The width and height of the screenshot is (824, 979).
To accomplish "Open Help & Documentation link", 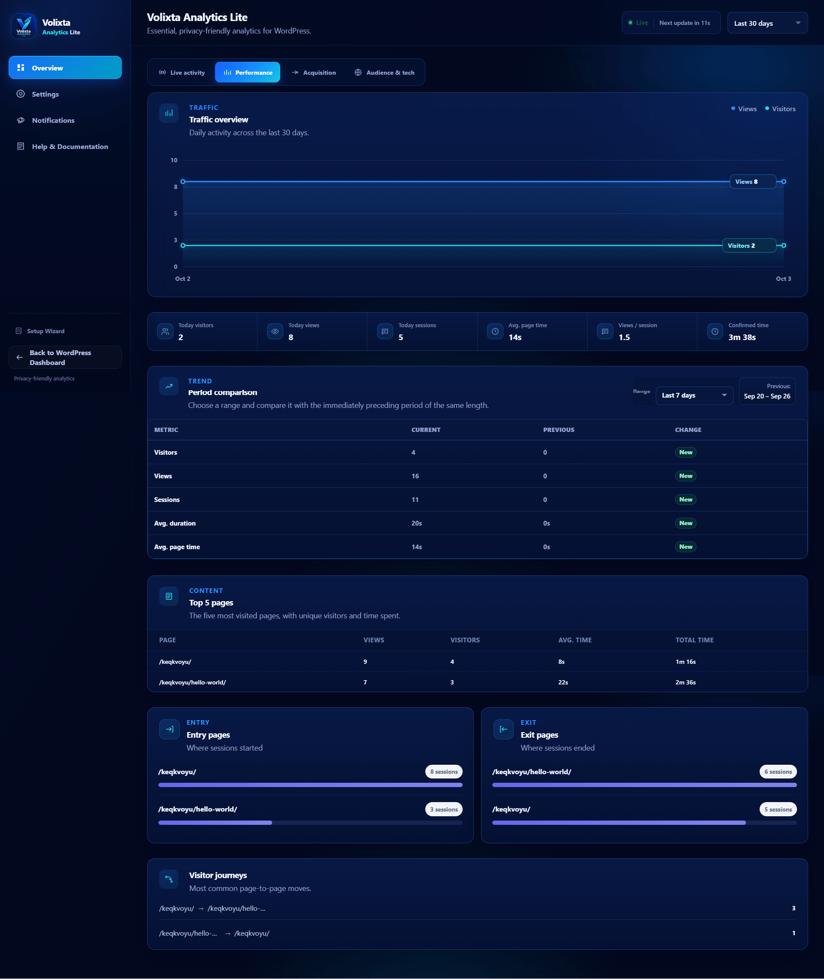I will [65, 146].
